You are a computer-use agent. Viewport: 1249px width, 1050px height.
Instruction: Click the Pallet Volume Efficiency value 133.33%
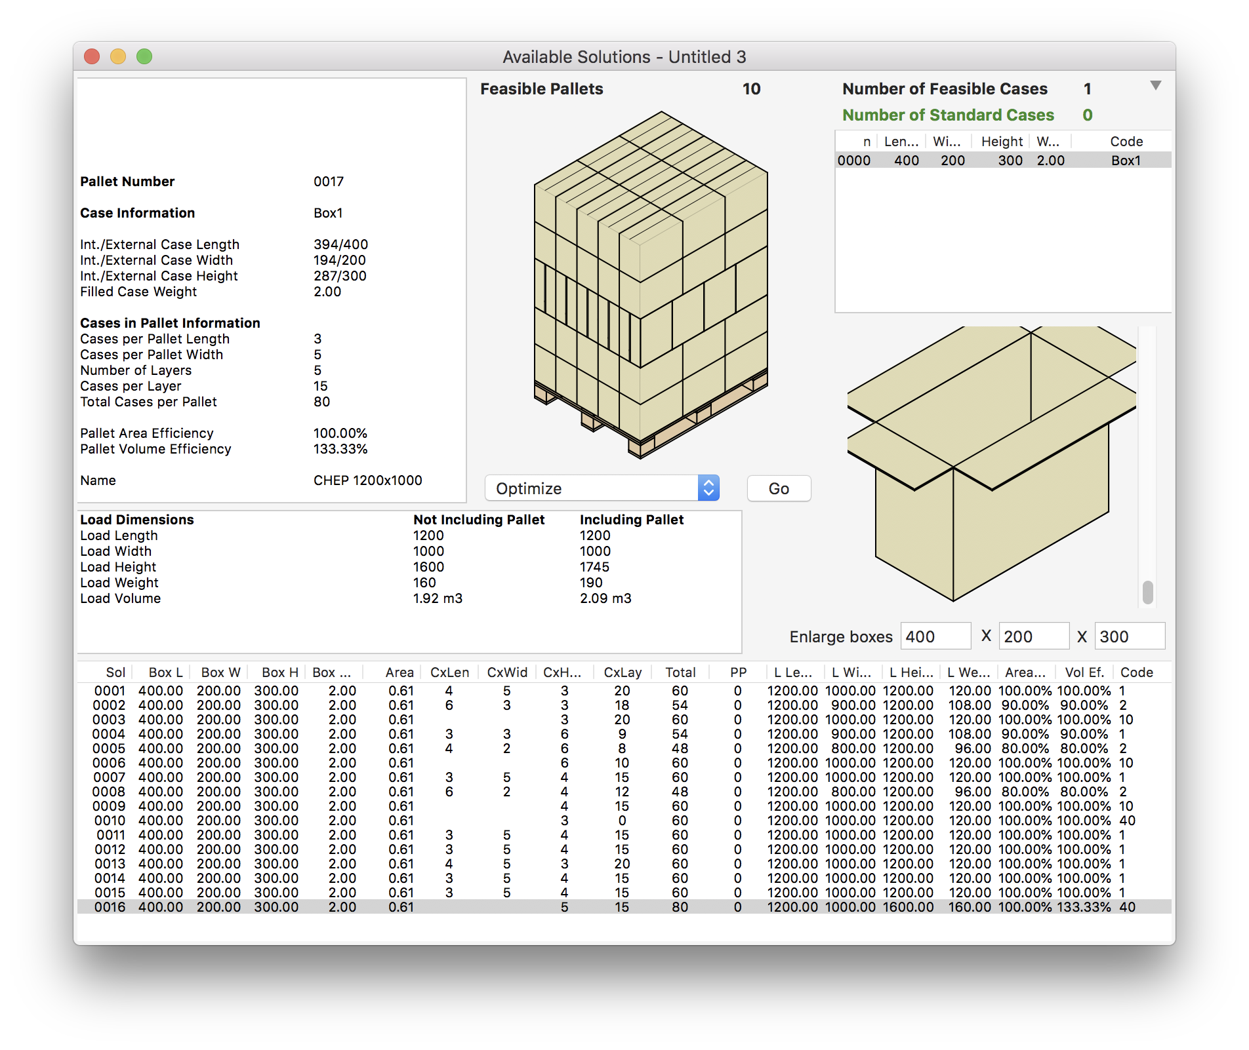(340, 449)
